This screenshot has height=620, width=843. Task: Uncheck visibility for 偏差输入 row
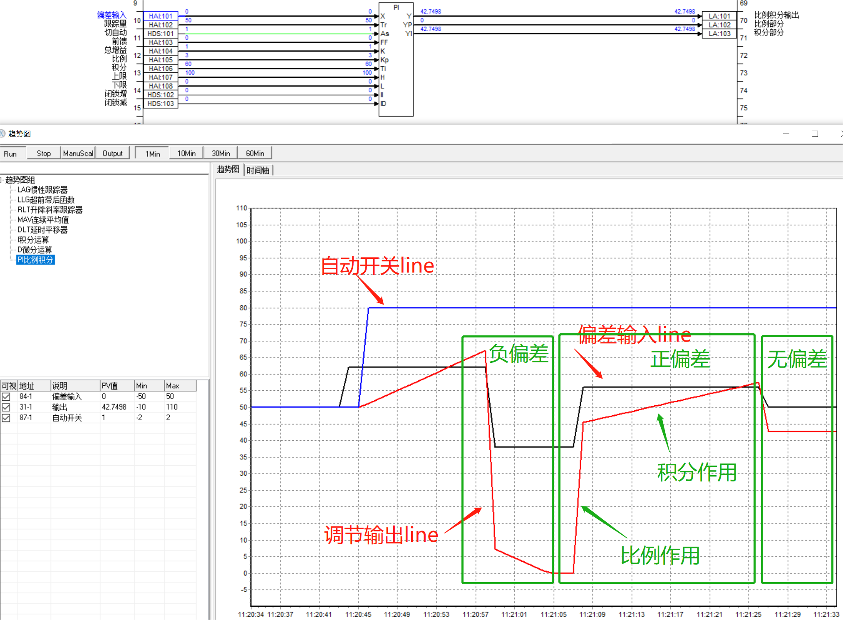[6, 397]
